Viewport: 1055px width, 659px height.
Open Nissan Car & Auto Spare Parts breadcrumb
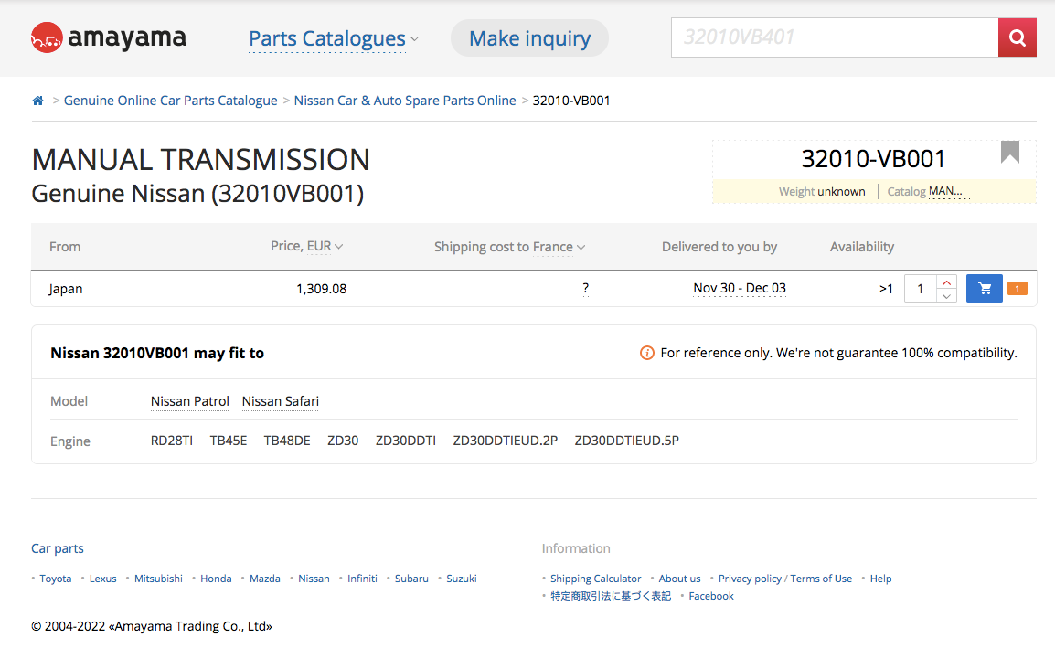click(x=405, y=101)
